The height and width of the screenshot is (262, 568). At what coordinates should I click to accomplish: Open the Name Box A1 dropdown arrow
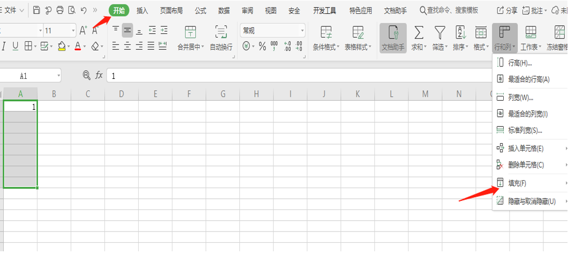coord(58,76)
